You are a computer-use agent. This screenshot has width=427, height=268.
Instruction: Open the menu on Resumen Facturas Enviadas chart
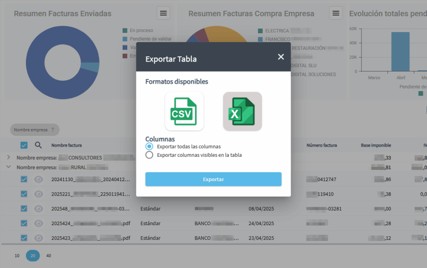[x=163, y=13]
